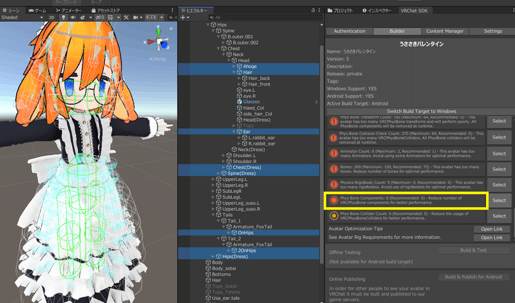
Task: Toggle scene audio speaker icon
Action: pyautogui.click(x=73, y=17)
